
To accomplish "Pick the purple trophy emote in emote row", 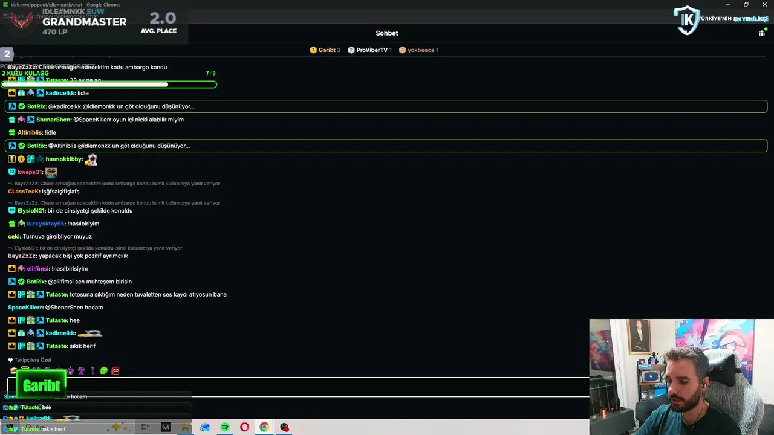I will 81,370.
